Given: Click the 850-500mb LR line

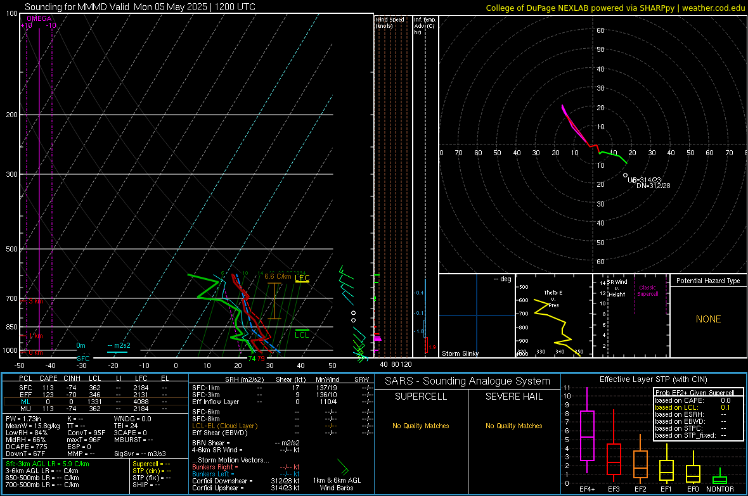Looking at the screenshot, I should (x=42, y=478).
